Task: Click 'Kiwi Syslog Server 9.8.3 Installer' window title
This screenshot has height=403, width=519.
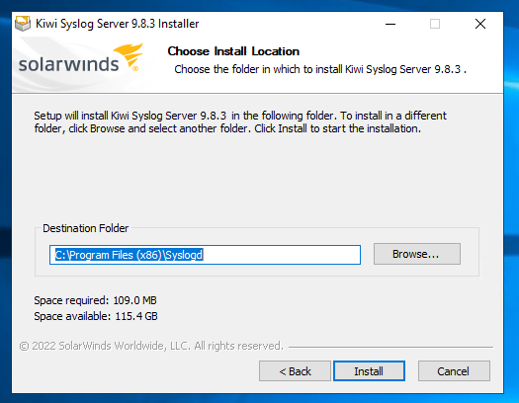Action: [118, 24]
